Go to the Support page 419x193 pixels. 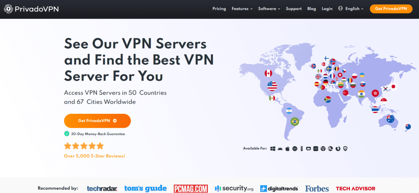click(x=294, y=9)
